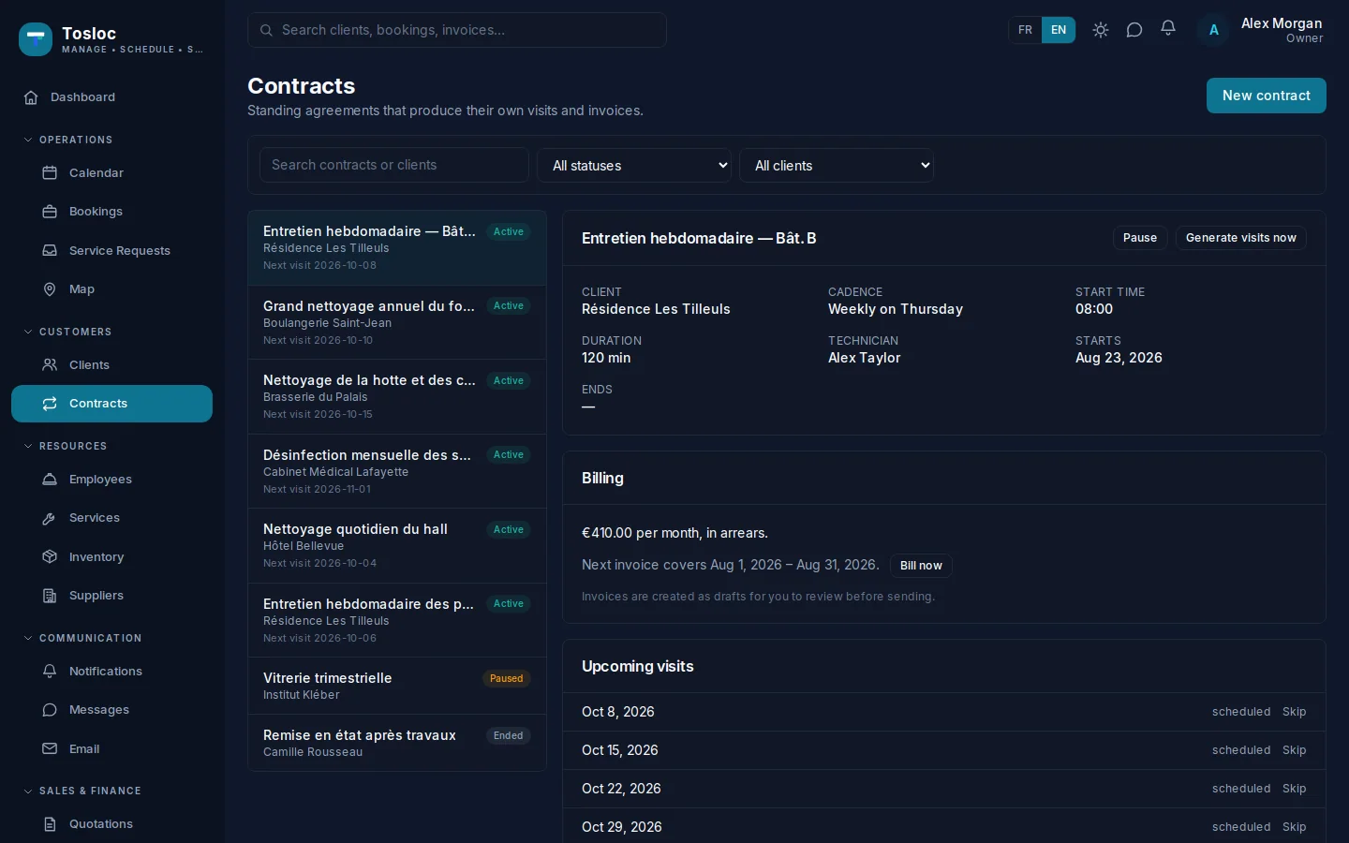The image size is (1349, 843).
Task: Click the Services wrench icon
Action: [50, 518]
